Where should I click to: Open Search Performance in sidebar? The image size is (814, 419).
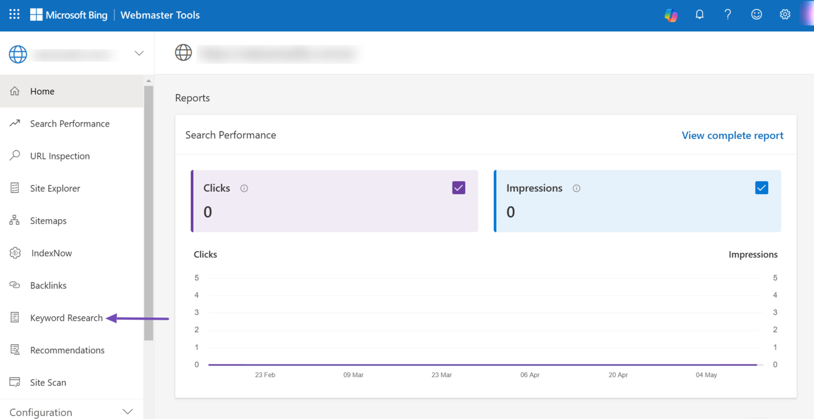pos(70,124)
